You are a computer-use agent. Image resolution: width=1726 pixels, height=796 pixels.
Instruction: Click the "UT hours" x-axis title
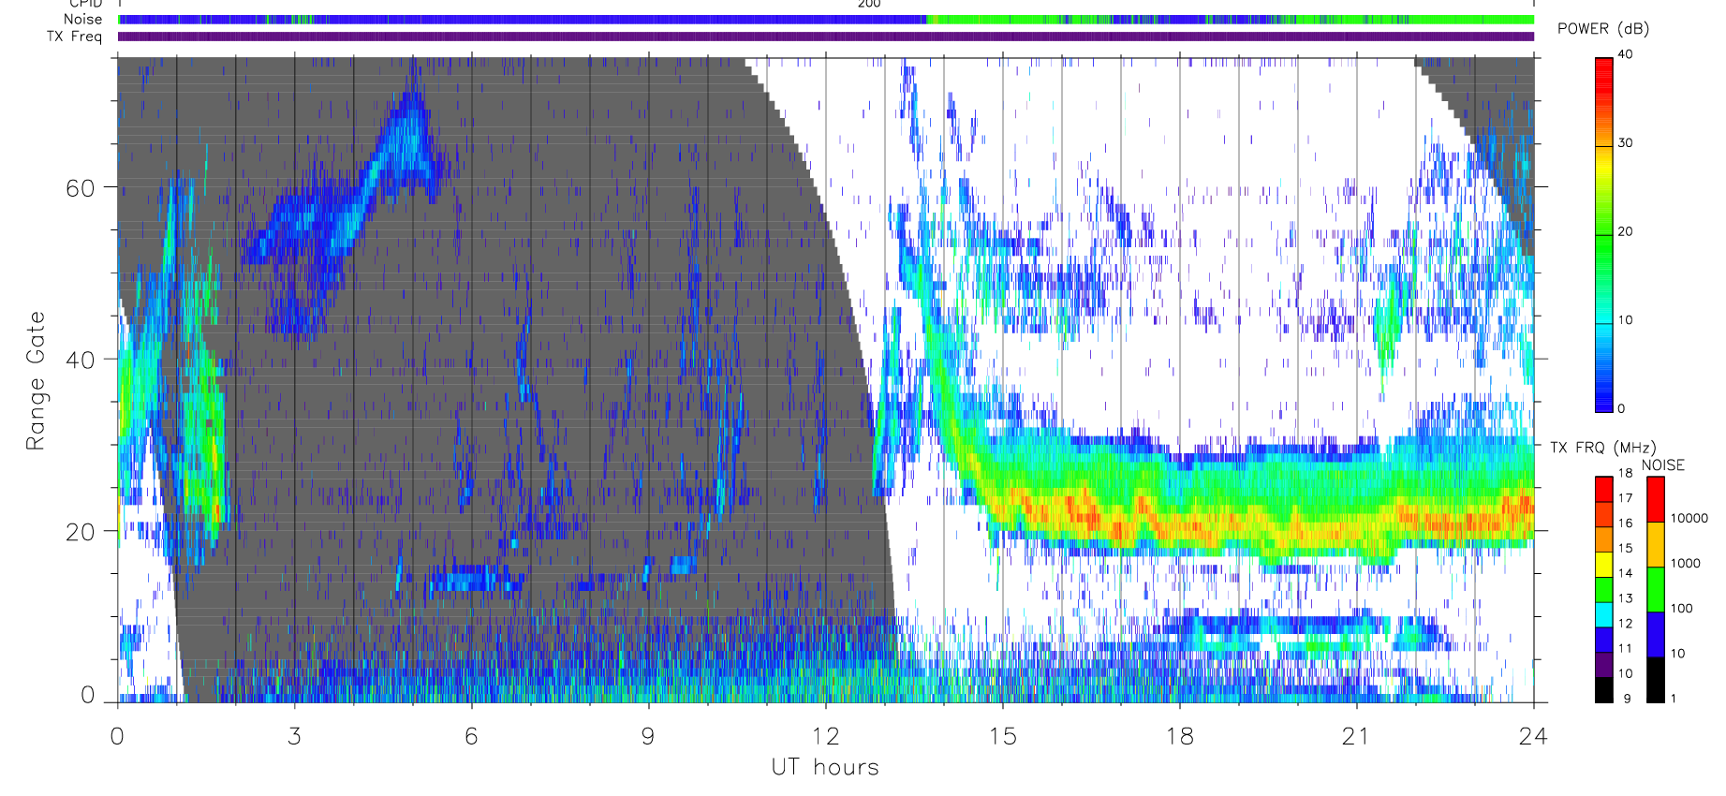click(825, 768)
